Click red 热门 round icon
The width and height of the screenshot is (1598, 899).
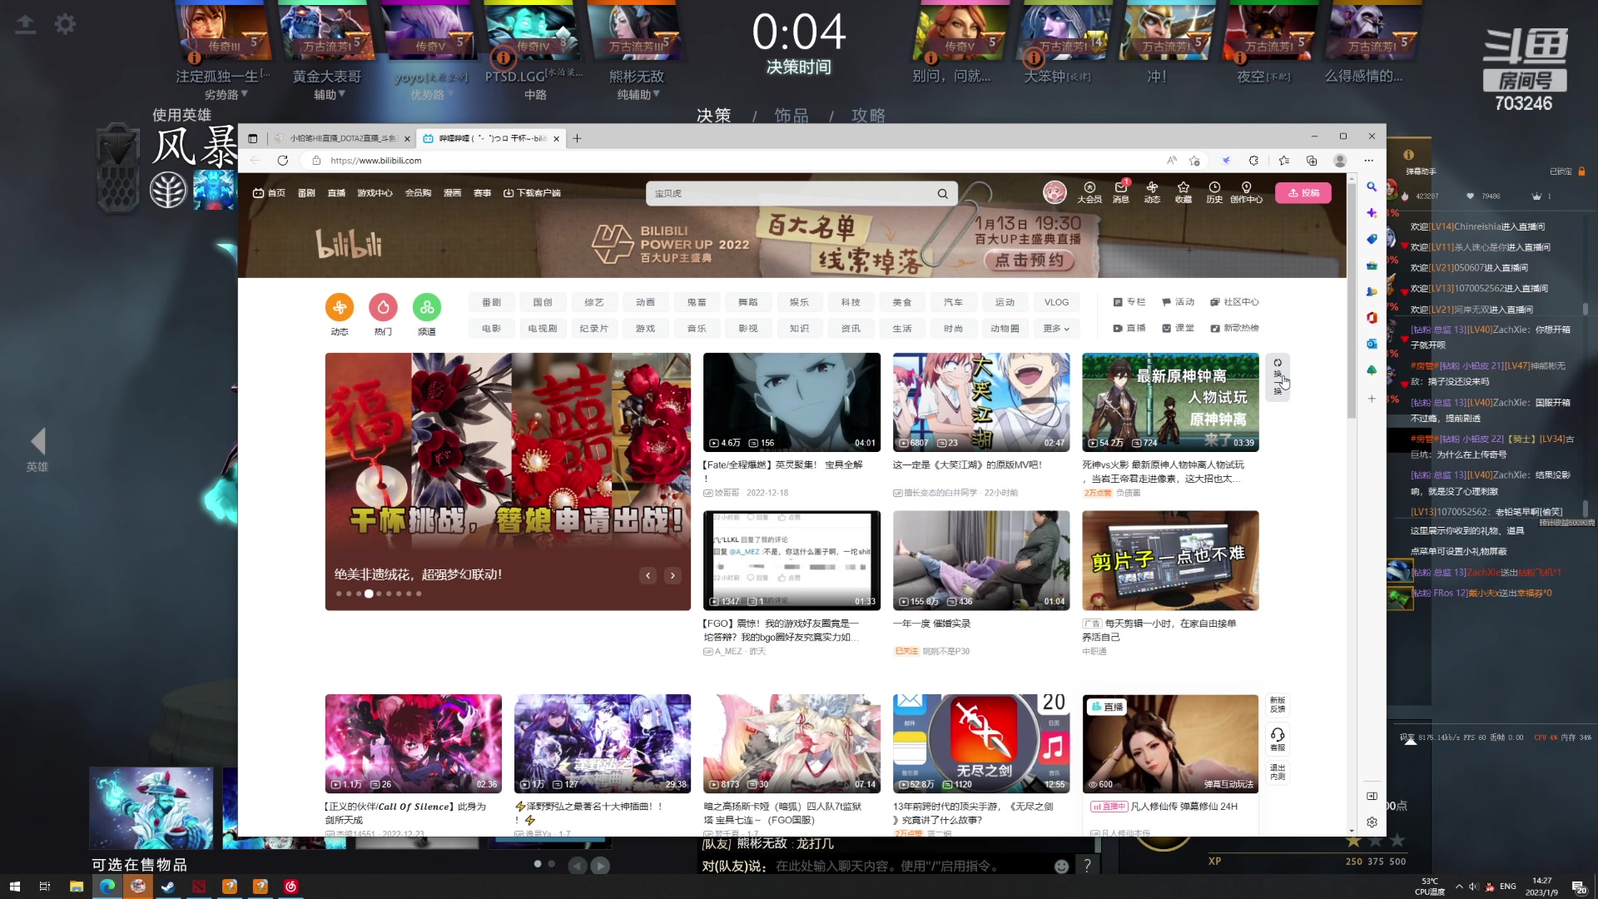point(383,308)
